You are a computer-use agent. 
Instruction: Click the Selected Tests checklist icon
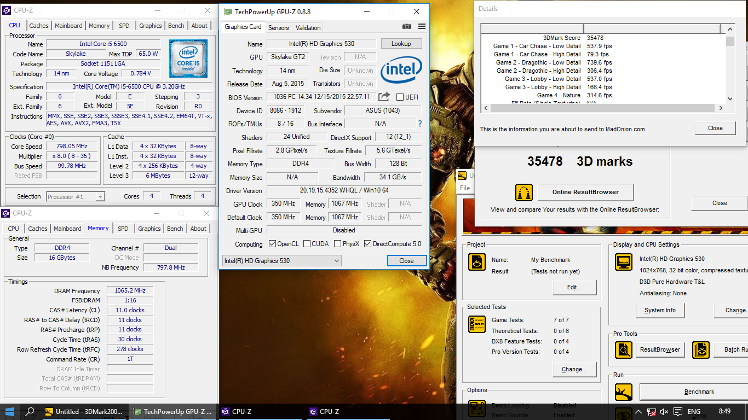click(477, 324)
